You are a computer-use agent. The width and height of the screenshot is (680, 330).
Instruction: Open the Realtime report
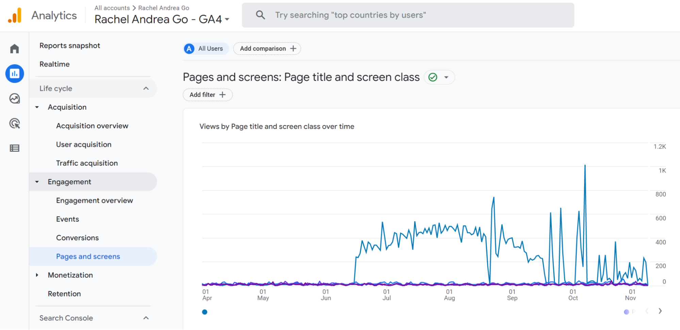54,64
